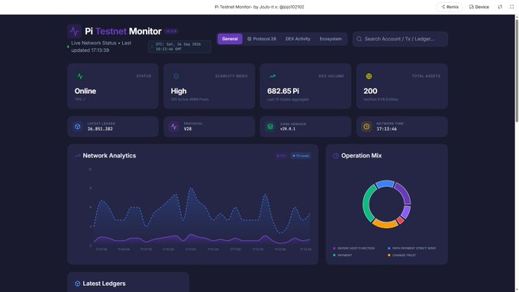Click the purple pulse icon beside Protocol V28
Viewport: 519px width, 292px height.
[174, 127]
